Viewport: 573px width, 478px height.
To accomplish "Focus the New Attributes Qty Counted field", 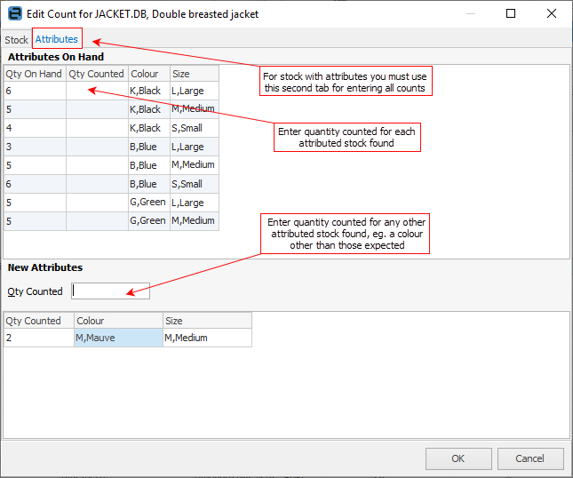I will [110, 291].
